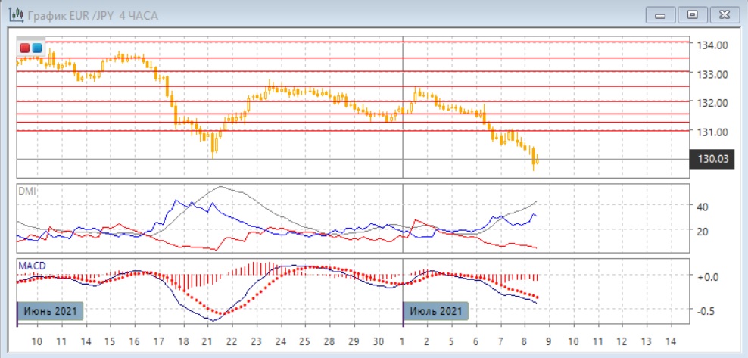Click the 134.00 price axis label

point(712,45)
